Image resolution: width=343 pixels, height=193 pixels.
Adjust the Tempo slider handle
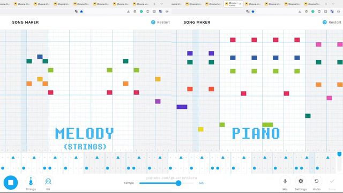tap(178, 183)
